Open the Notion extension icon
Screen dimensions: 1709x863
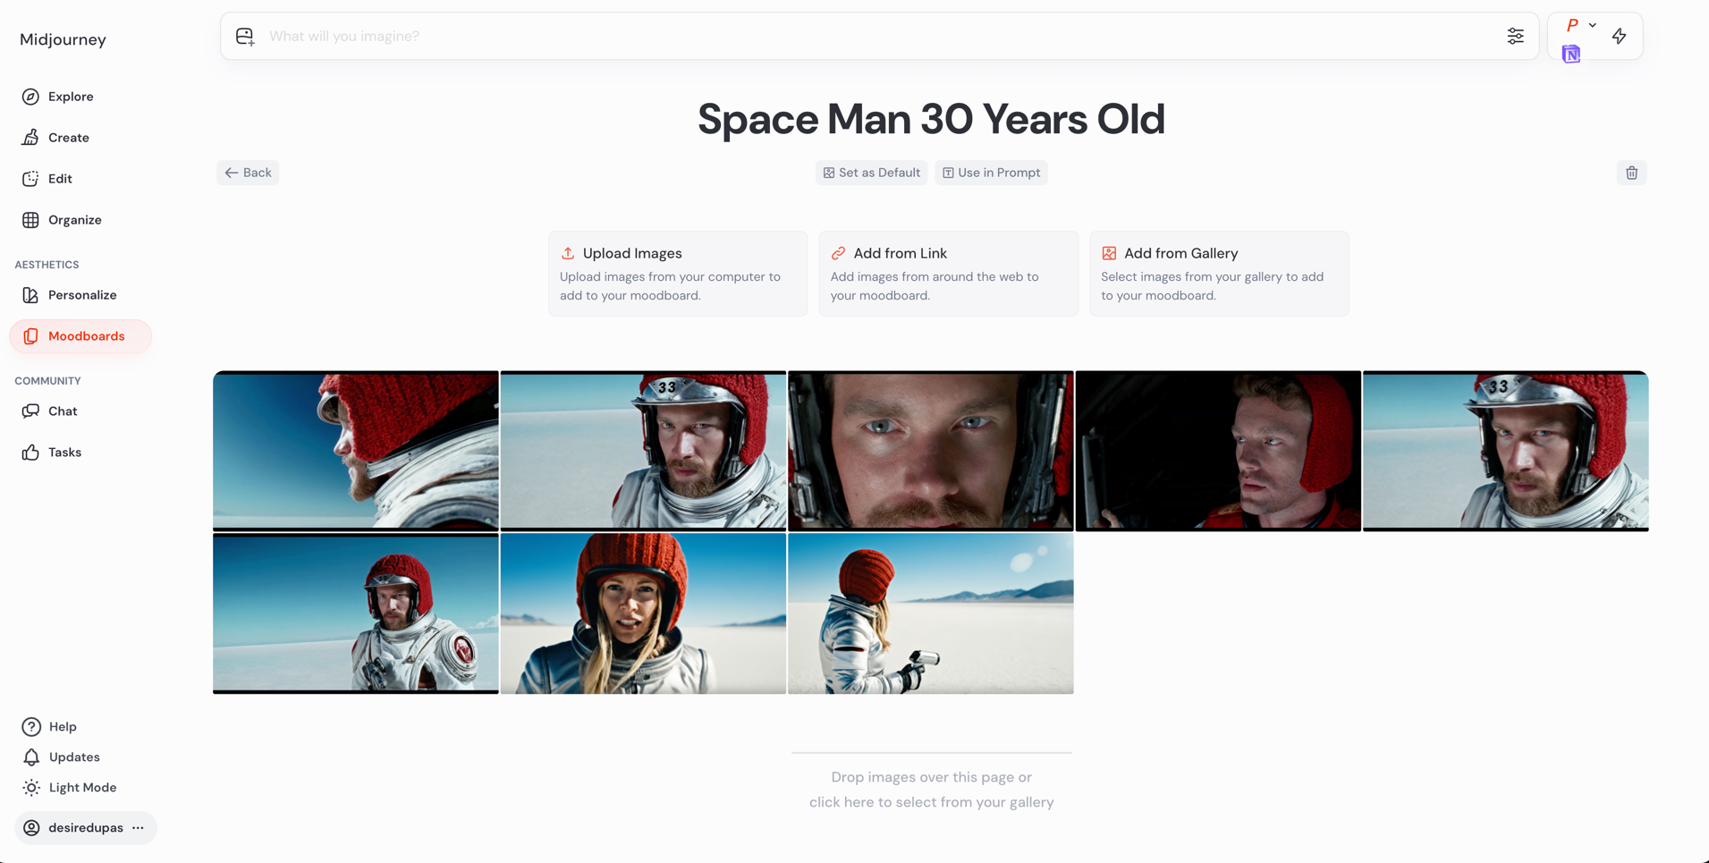pos(1570,55)
